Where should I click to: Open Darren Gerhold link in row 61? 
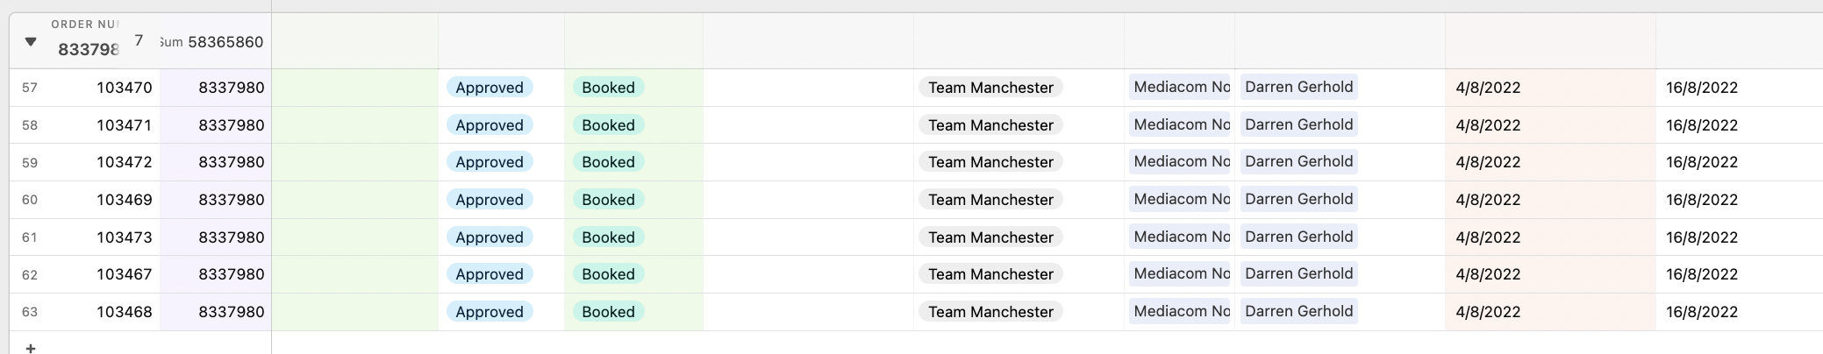(1298, 237)
